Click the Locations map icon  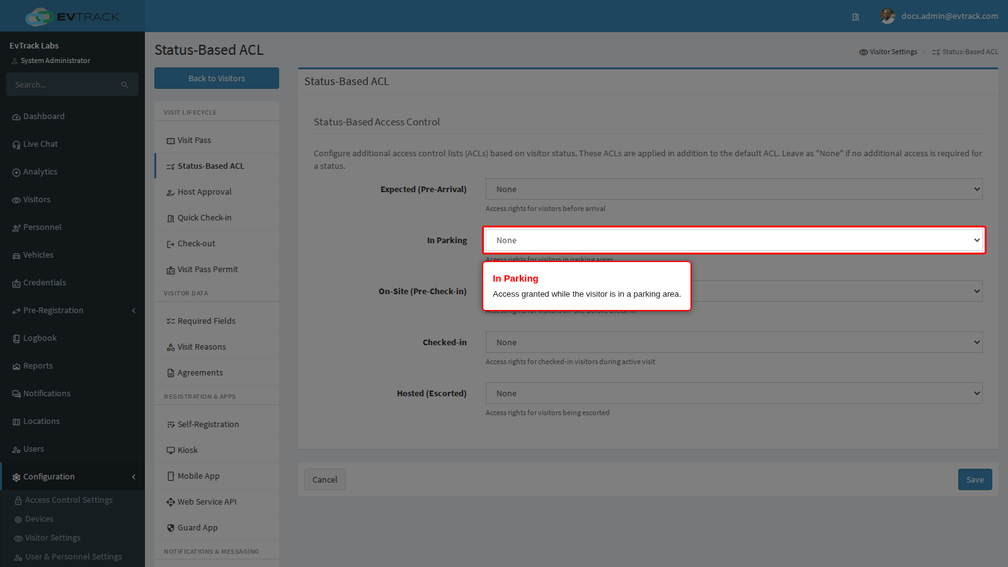coord(16,422)
